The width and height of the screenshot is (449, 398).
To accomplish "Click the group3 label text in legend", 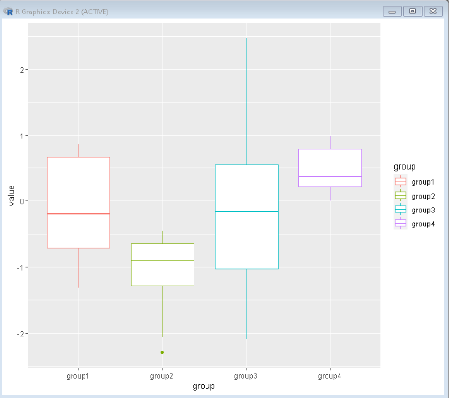I will [x=422, y=210].
